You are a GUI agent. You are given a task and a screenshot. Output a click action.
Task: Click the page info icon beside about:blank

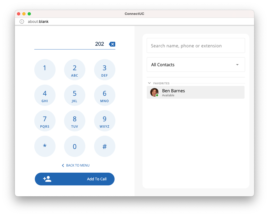pos(22,22)
